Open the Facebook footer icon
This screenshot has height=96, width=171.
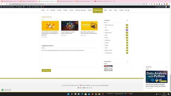pyautogui.click(x=78, y=88)
